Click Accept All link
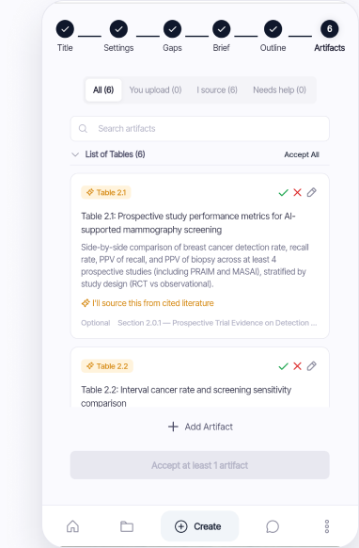Image resolution: width=359 pixels, height=548 pixels. point(302,154)
